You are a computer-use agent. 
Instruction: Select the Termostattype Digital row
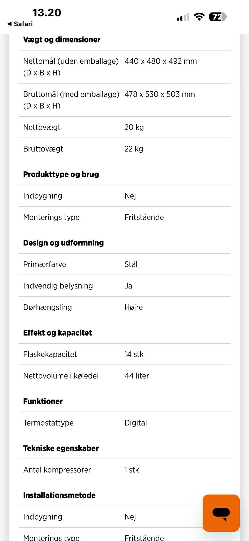pyautogui.click(x=125, y=423)
